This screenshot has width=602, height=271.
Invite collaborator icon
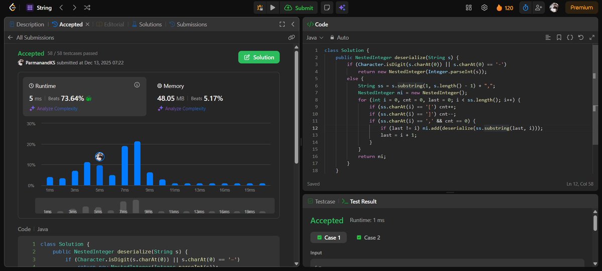pos(538,8)
